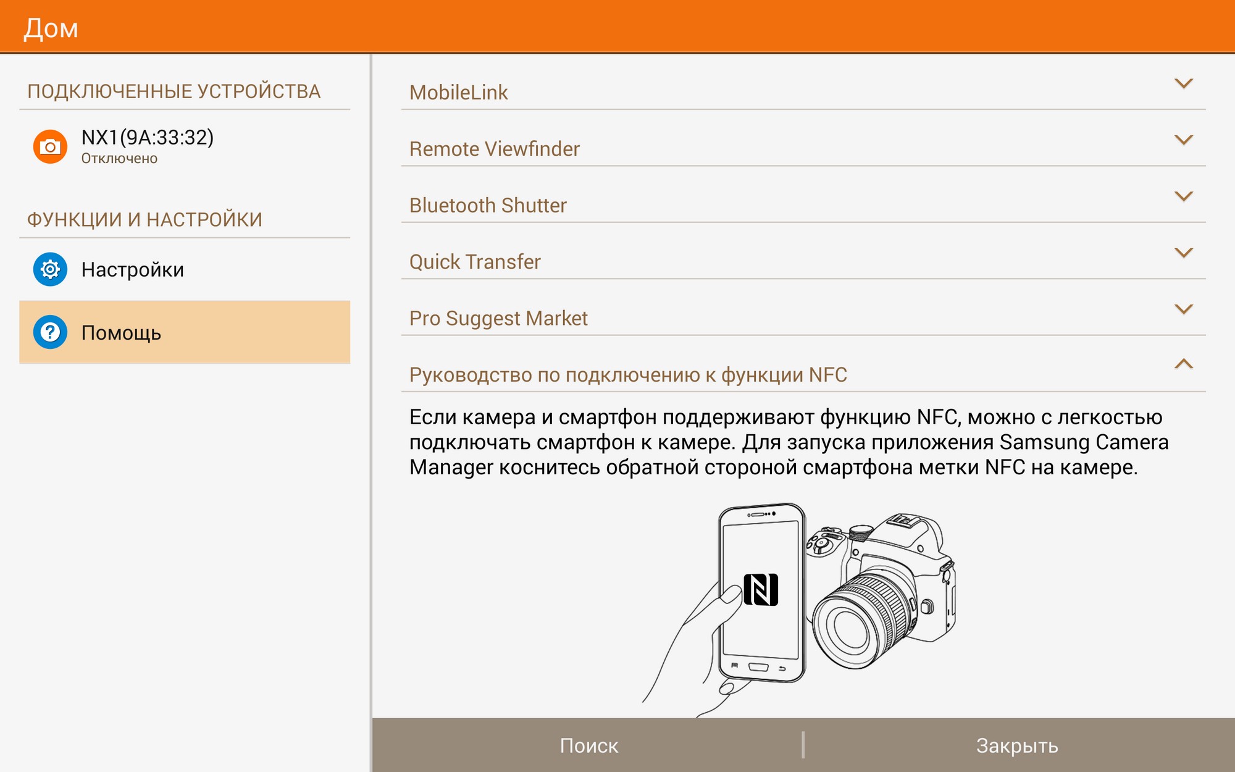Viewport: 1235px width, 772px height.
Task: Expand the Quick Transfer chevron
Action: click(1183, 253)
